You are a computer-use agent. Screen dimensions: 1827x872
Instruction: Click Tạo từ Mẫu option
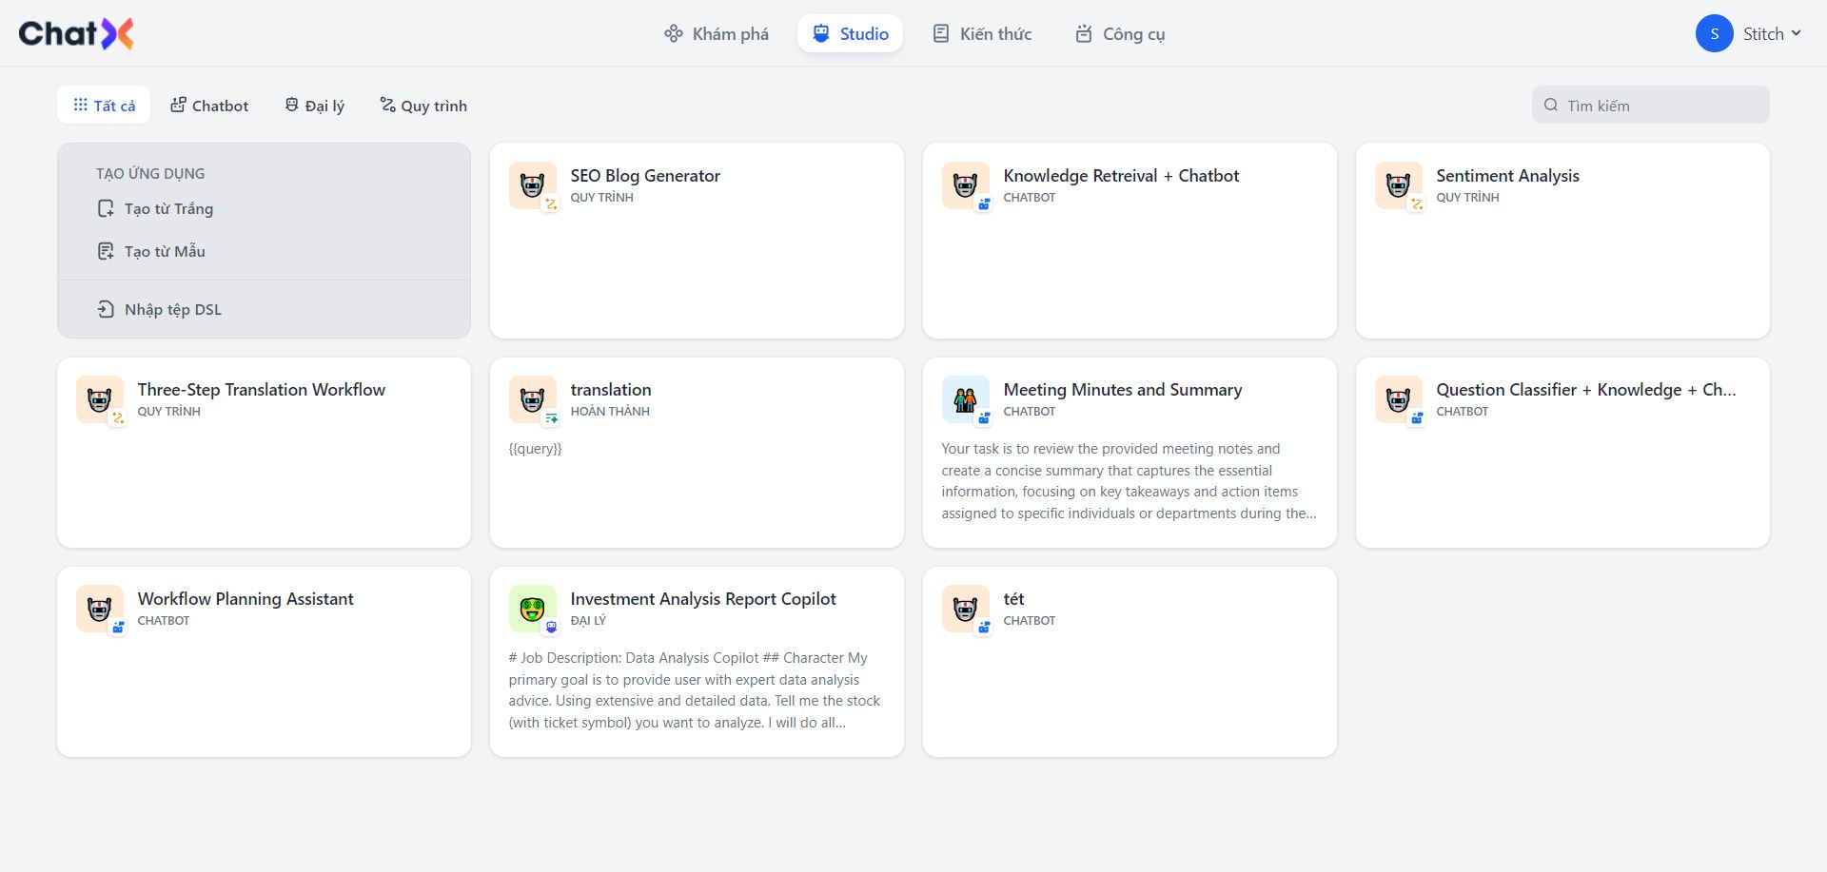tap(165, 252)
